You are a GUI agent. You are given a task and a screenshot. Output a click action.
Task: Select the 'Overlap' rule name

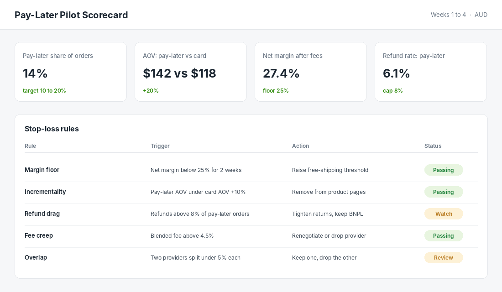tap(36, 257)
